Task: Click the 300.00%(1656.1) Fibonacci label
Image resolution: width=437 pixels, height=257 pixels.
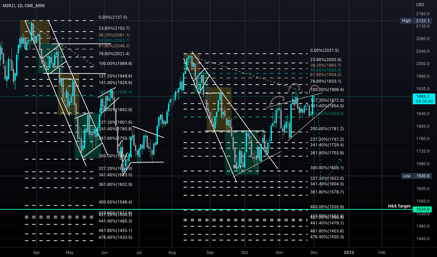Action: (x=327, y=168)
